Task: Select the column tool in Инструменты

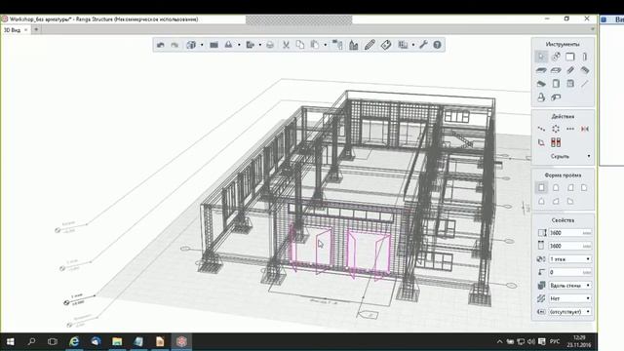Action: (x=585, y=57)
